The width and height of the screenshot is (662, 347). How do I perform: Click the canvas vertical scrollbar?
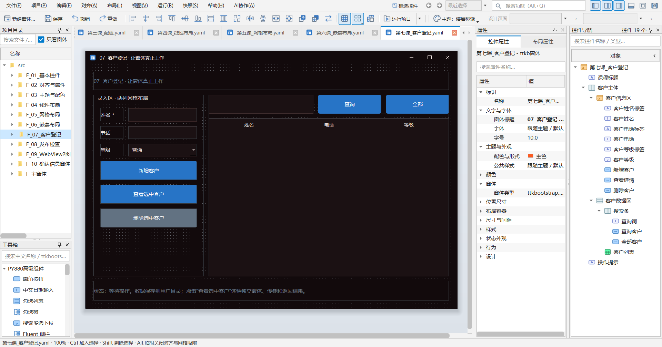[470, 184]
